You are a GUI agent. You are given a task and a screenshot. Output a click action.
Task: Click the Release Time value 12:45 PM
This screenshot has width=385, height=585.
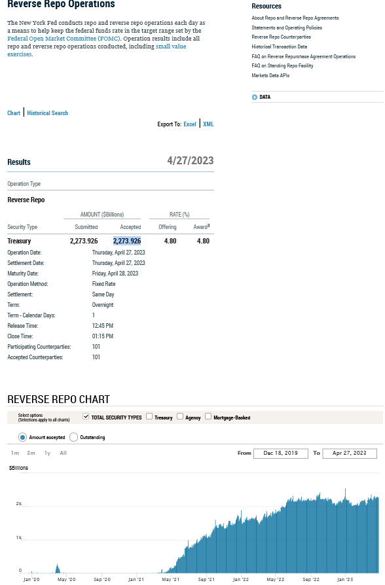[x=103, y=326]
